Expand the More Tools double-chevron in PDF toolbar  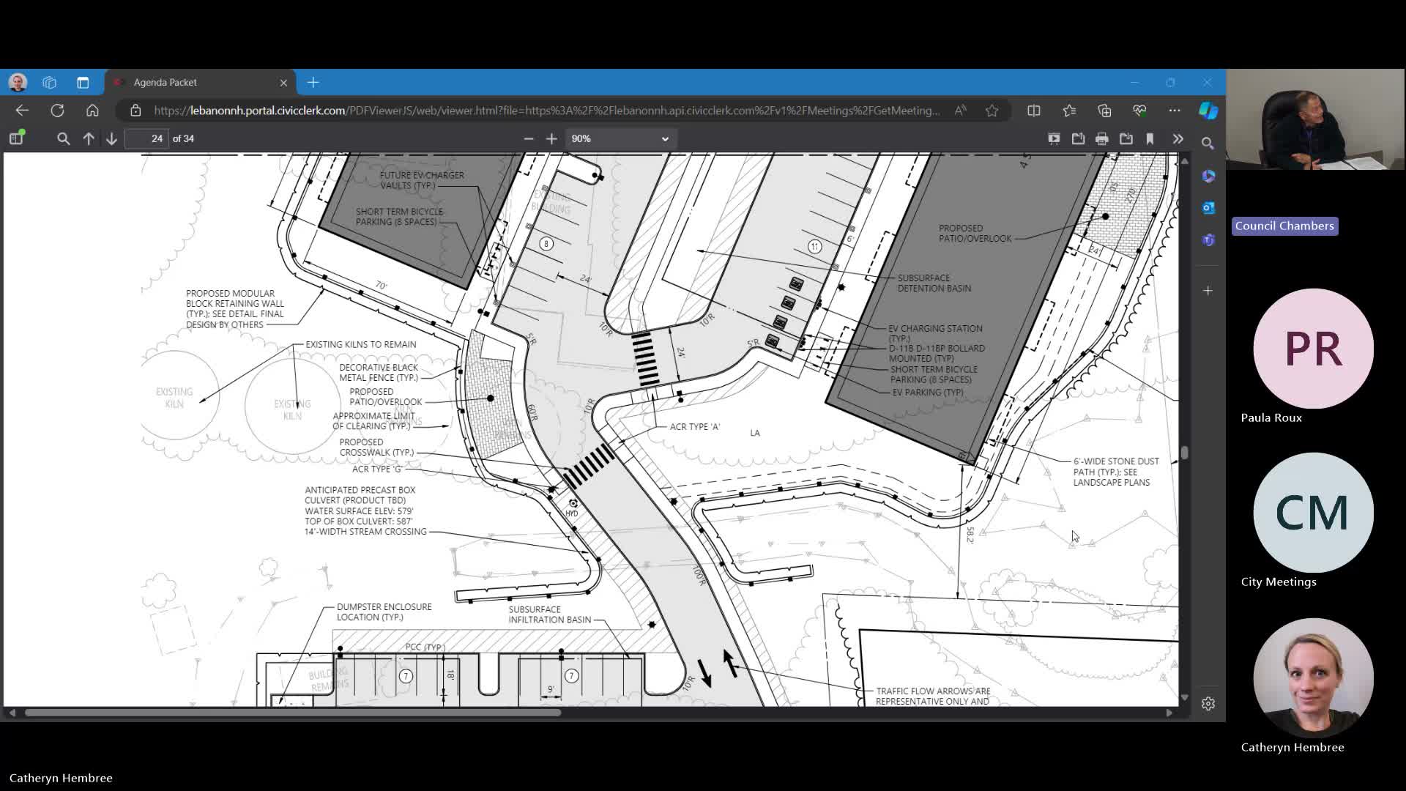1178,138
